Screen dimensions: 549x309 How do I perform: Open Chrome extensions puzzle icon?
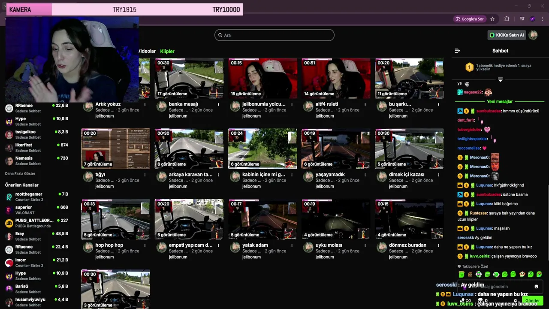coord(507,19)
